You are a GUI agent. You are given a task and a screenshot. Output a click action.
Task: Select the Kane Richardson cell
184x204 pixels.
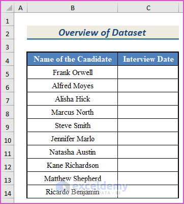coord(72,165)
